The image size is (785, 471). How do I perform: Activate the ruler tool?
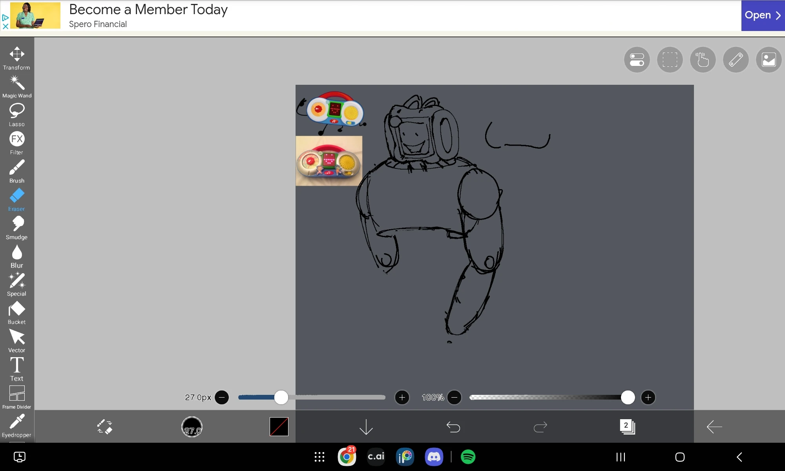coord(736,60)
